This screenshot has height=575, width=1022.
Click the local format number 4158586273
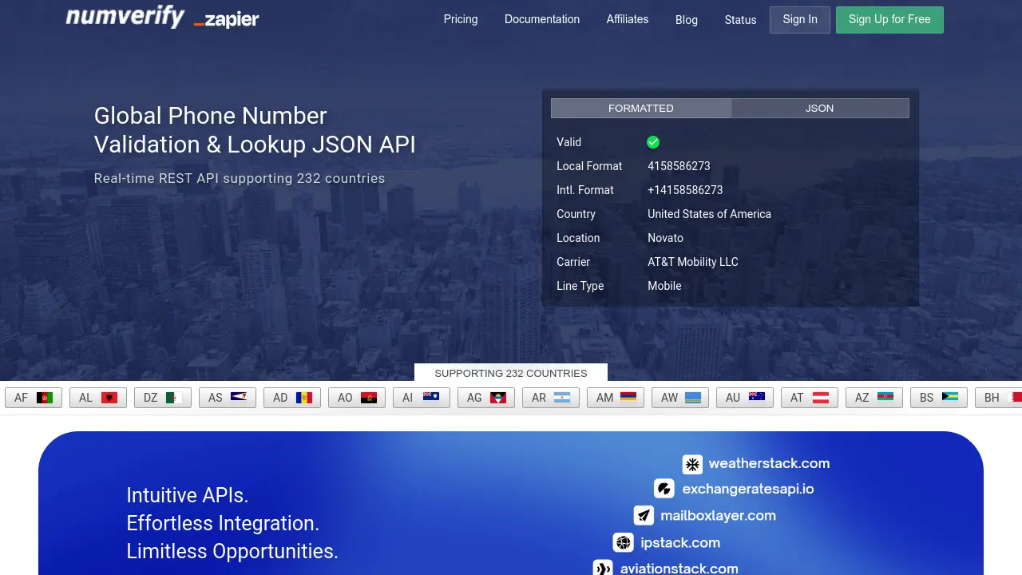[x=679, y=166]
